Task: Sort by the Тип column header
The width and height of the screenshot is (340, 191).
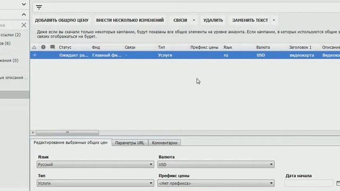Action: pyautogui.click(x=161, y=47)
